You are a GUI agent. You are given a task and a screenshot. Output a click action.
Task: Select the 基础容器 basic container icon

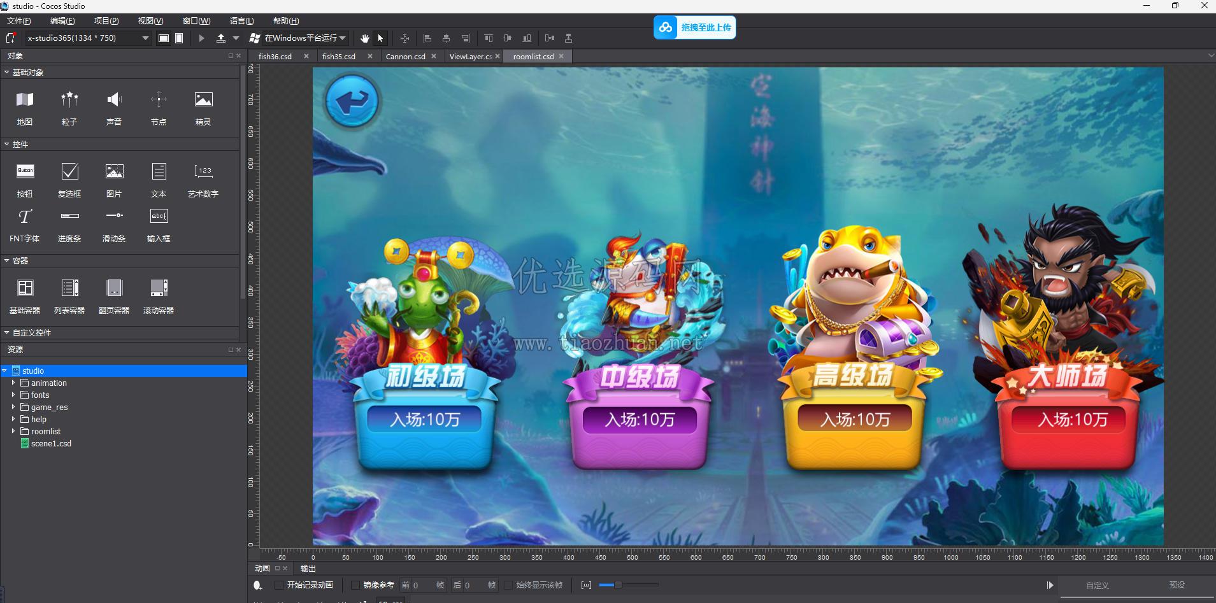pyautogui.click(x=25, y=288)
